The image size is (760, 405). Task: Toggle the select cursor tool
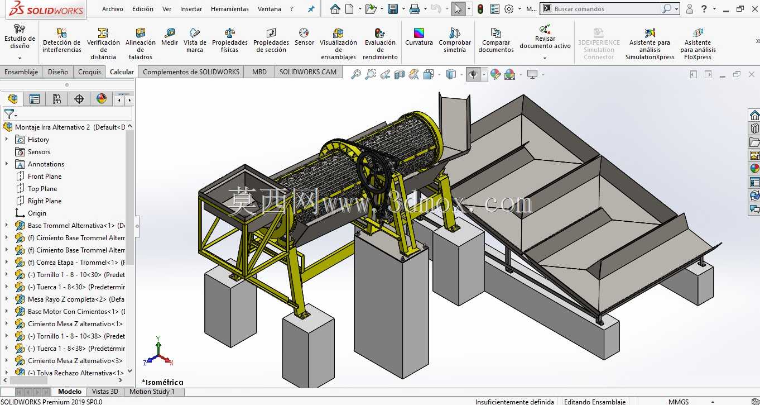tap(458, 9)
